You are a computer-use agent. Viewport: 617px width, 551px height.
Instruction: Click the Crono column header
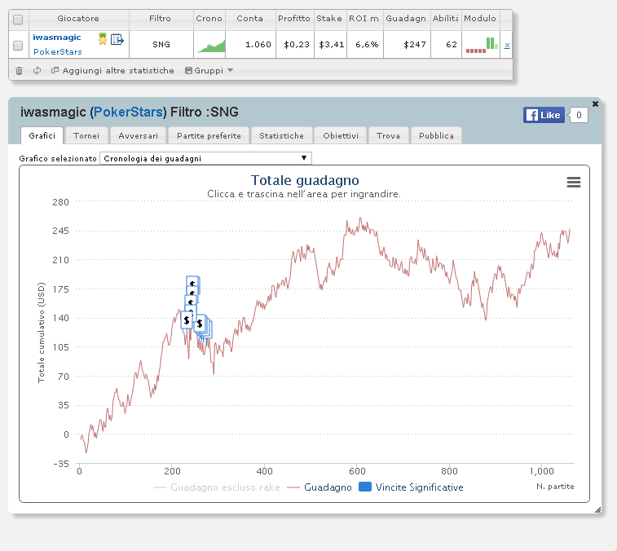pos(209,19)
